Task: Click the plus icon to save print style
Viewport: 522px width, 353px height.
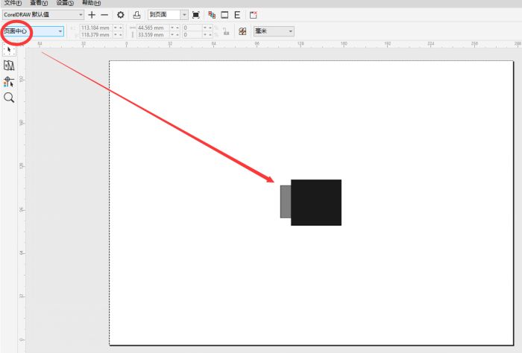Action: point(92,15)
